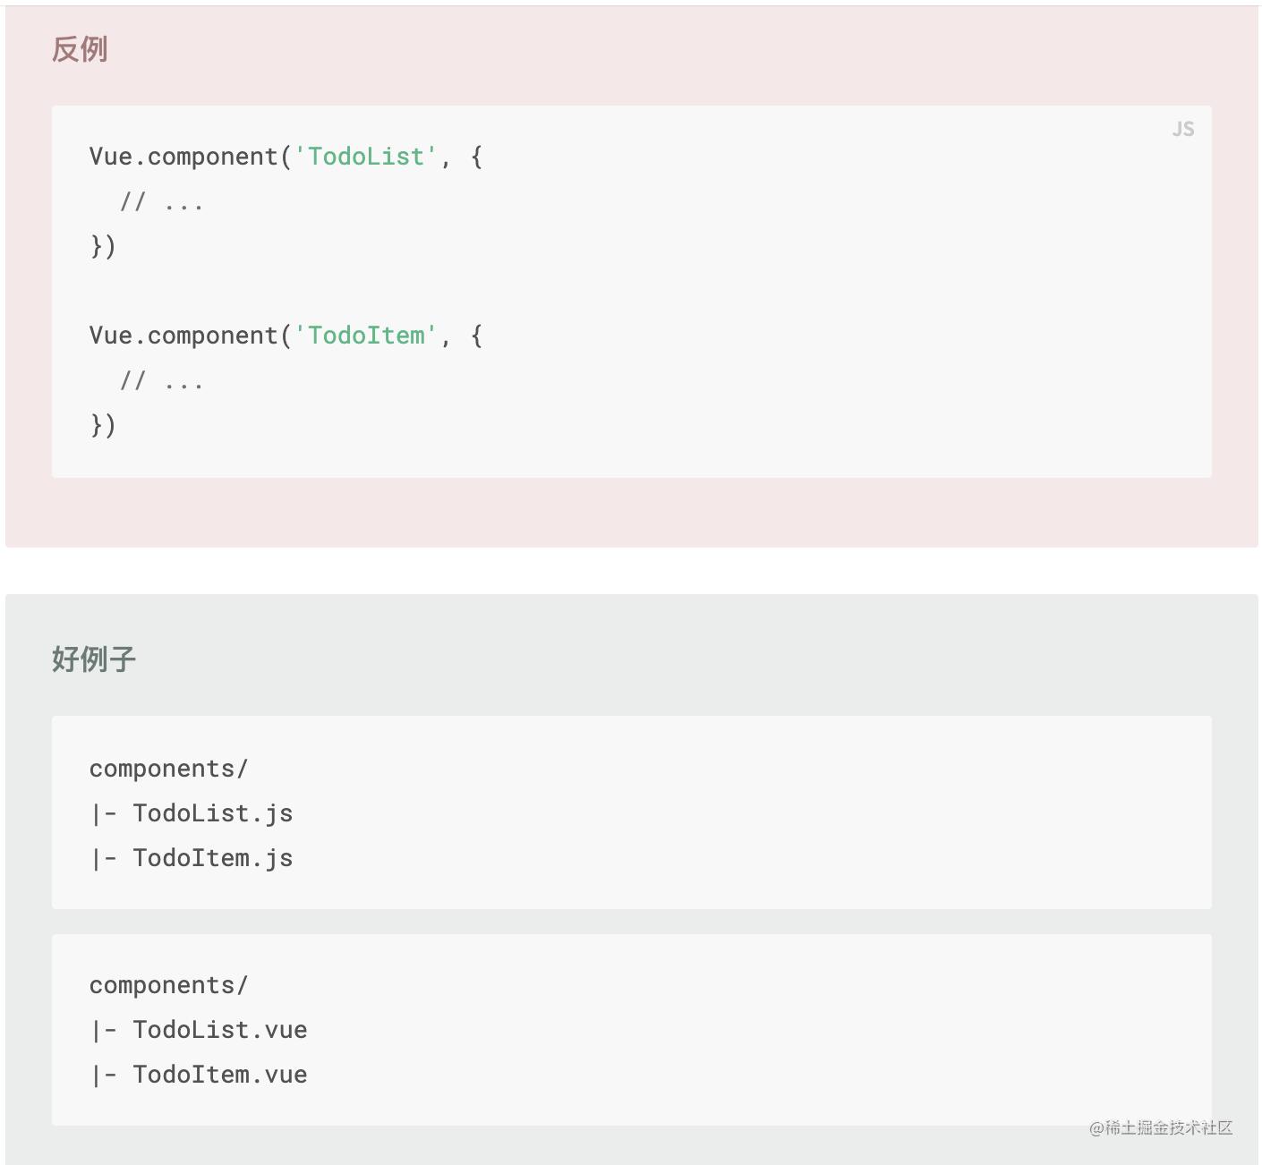Click components/ above the TodoList.js line

click(168, 769)
